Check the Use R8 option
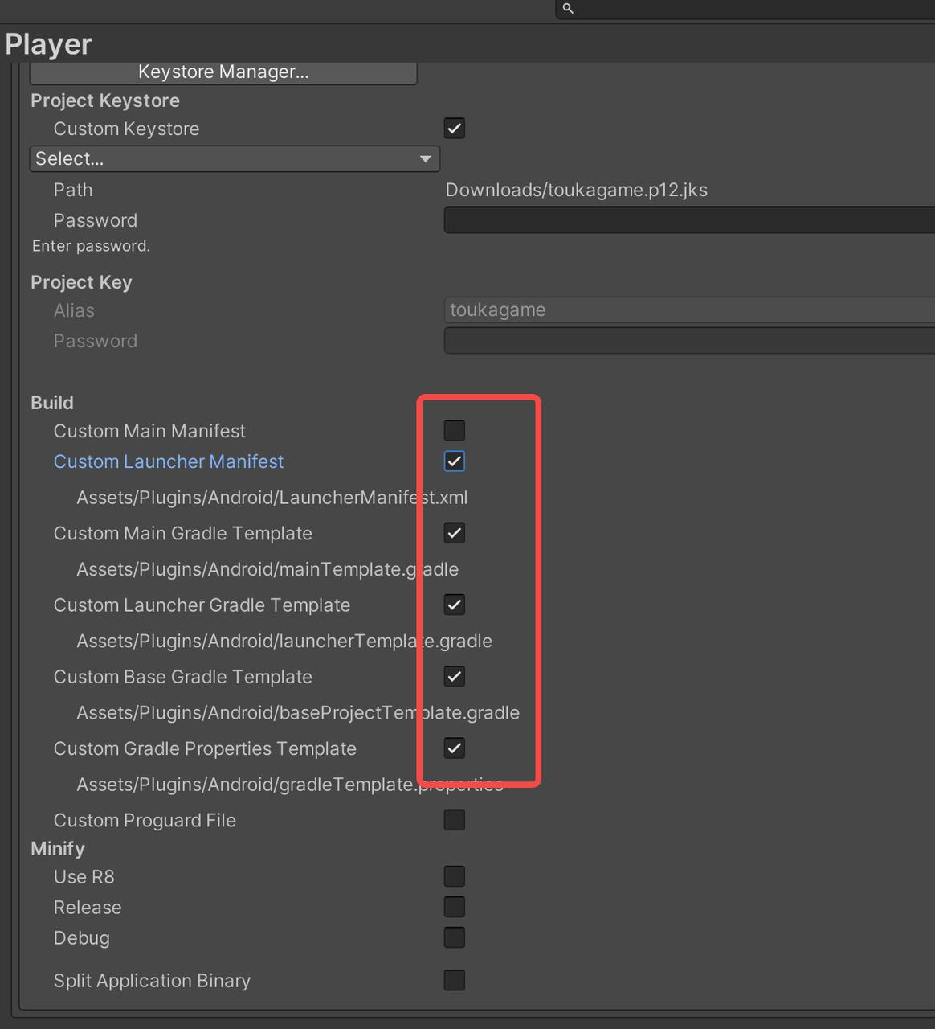935x1029 pixels. click(455, 876)
